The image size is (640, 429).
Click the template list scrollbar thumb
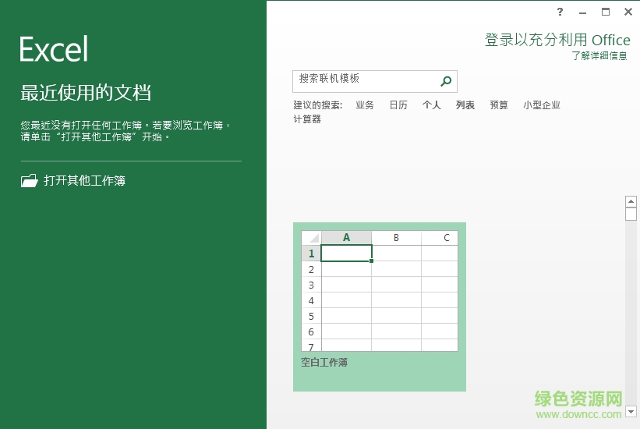[631, 214]
